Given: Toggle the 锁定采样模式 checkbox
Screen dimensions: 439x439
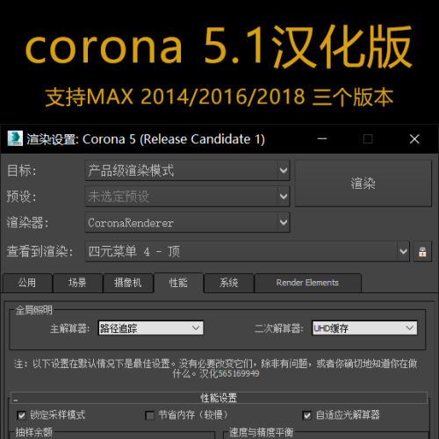Looking at the screenshot, I should (22, 415).
